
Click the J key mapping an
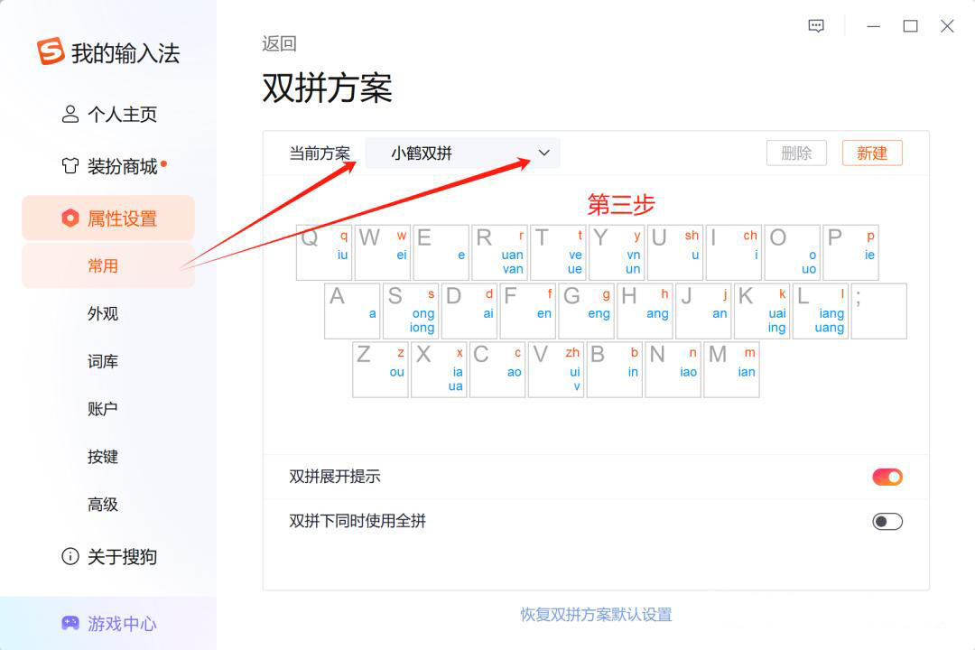702,311
